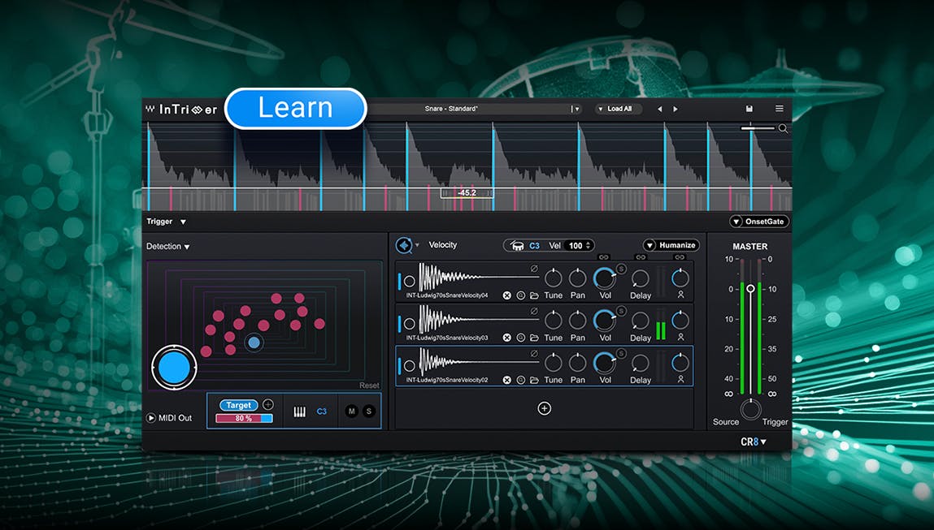
Task: Open the CR8 dropdown
Action: click(754, 442)
